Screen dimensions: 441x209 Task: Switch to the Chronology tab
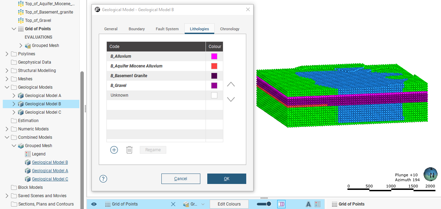230,29
